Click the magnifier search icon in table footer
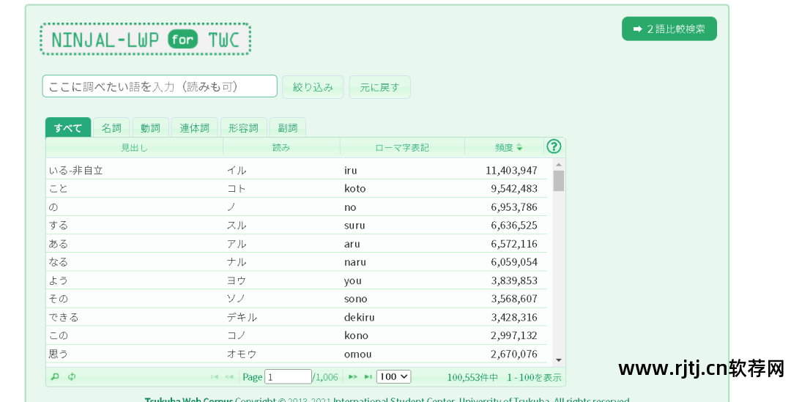 click(55, 377)
